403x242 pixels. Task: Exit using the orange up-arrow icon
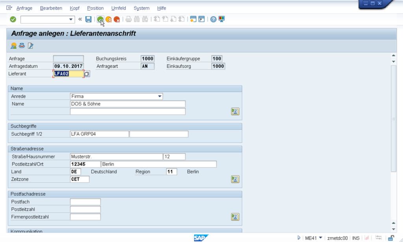[109, 19]
